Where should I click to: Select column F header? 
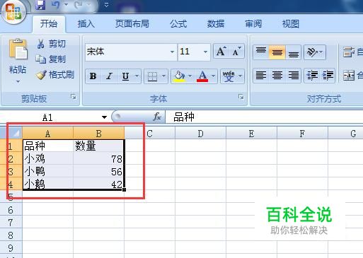[302, 134]
